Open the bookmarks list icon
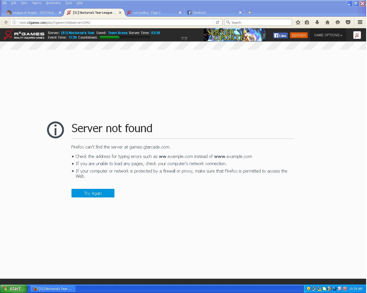Viewport: 367px width, 293px height. point(307,22)
